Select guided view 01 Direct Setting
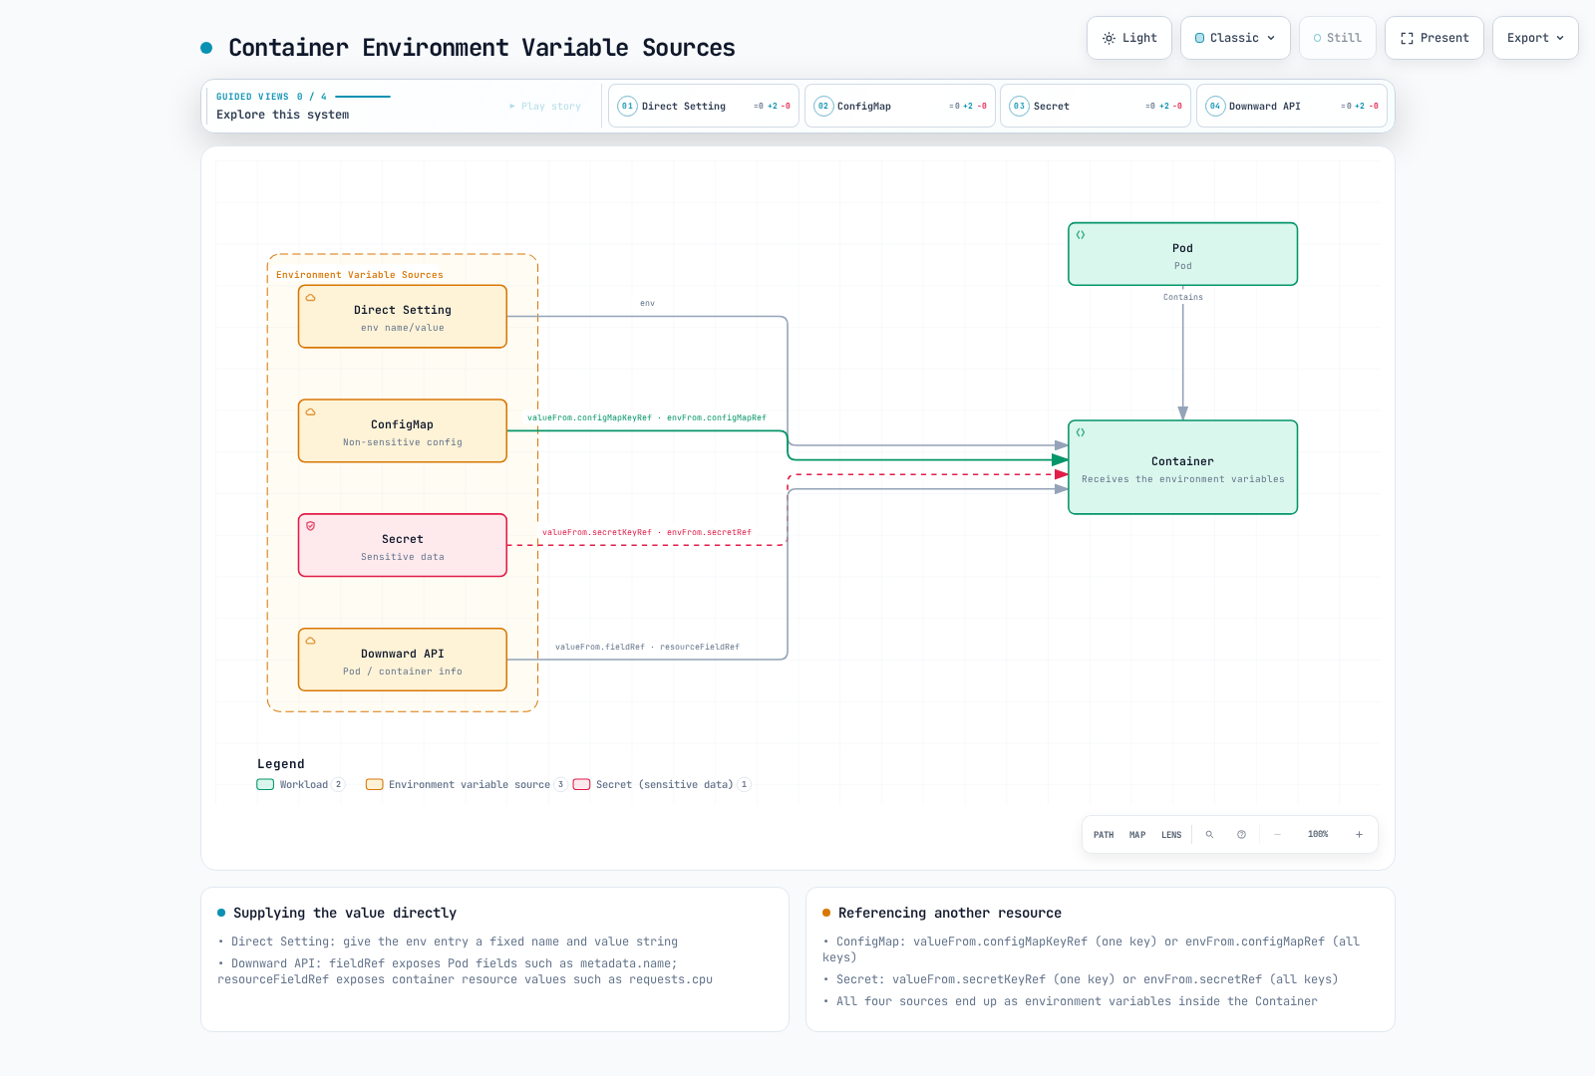 pos(704,106)
